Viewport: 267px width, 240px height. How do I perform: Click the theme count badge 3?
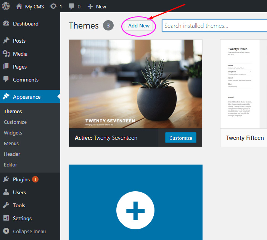(108, 26)
